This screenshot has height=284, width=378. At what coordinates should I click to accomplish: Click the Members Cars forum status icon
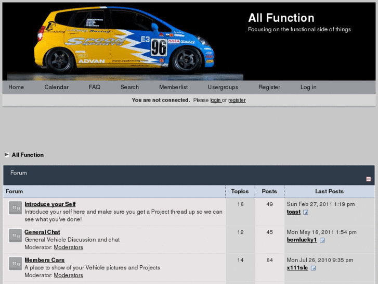pos(15,264)
